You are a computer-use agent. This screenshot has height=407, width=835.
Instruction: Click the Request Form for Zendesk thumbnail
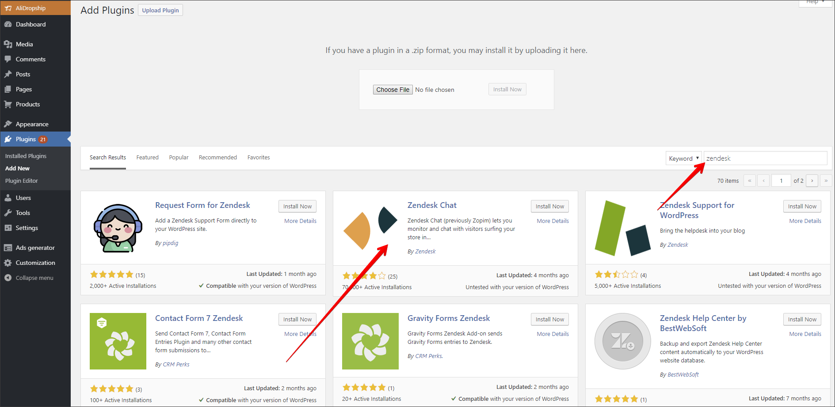[118, 228]
